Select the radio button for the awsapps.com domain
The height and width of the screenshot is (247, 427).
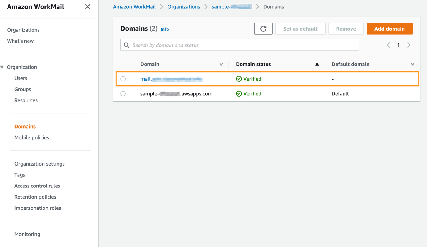coord(123,93)
